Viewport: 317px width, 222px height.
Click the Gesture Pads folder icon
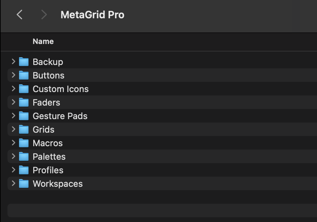(24, 116)
